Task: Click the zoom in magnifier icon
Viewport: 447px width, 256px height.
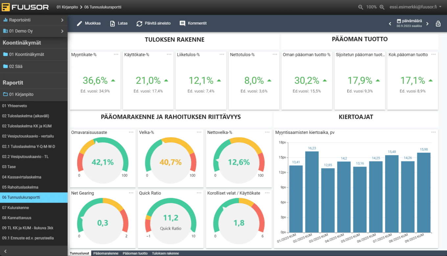Action: tap(382, 7)
